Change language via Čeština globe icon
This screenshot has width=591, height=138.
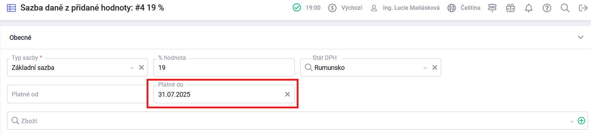tap(451, 8)
